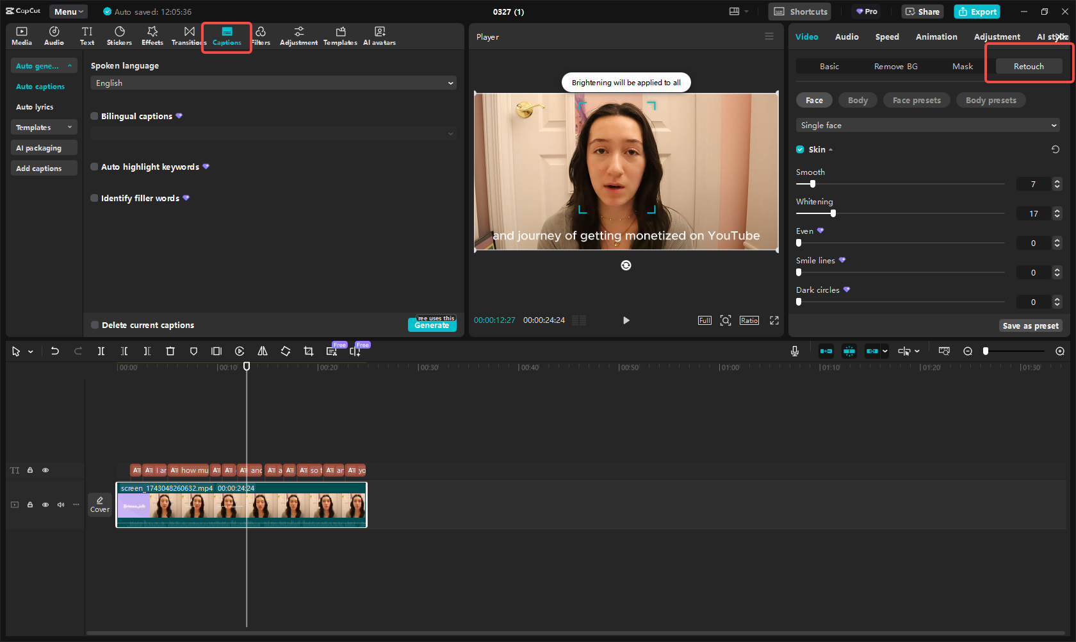Toggle visibility of the video track
Image resolution: width=1076 pixels, height=642 pixels.
[45, 505]
